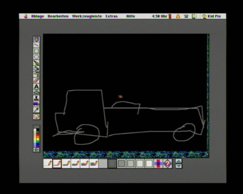
Task: Open the Werkzeugleiste menu
Action: (x=87, y=17)
